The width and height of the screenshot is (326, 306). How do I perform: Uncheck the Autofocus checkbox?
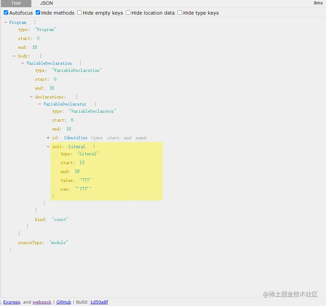pos(6,13)
